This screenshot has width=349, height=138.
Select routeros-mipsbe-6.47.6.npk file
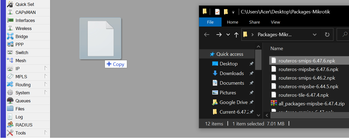click(x=308, y=69)
